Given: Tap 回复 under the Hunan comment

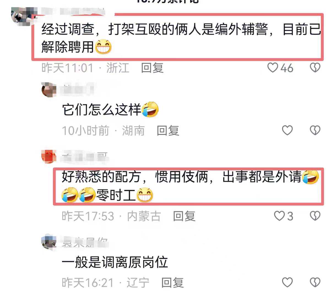Looking at the screenshot, I should [x=168, y=130].
